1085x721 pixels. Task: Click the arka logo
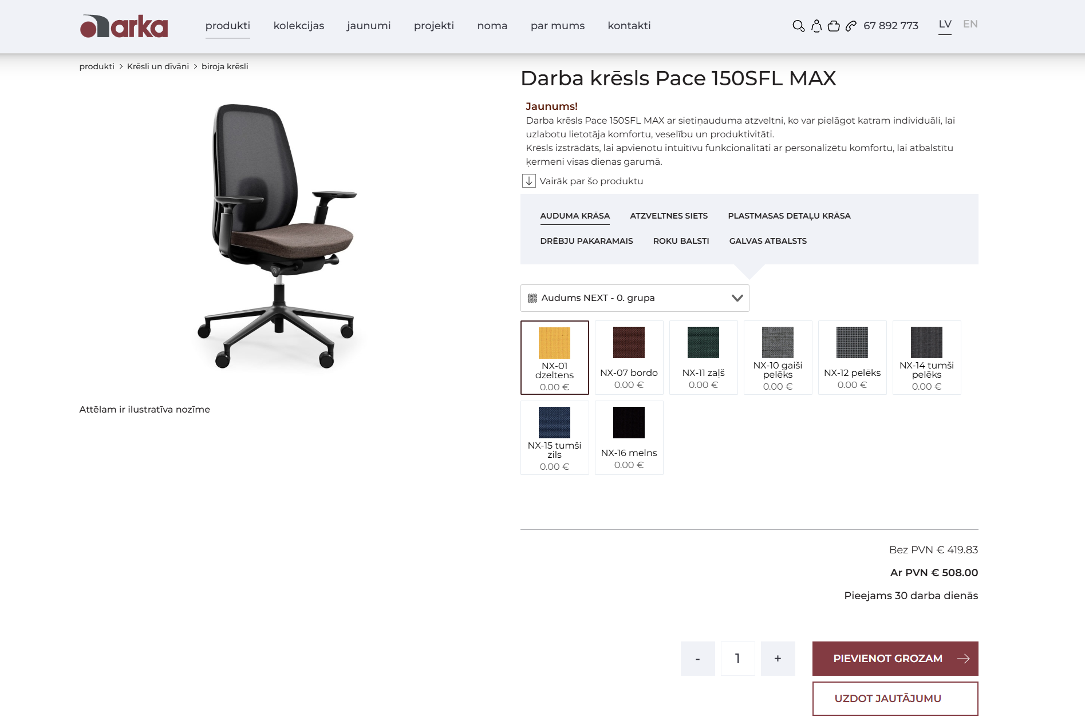[124, 26]
